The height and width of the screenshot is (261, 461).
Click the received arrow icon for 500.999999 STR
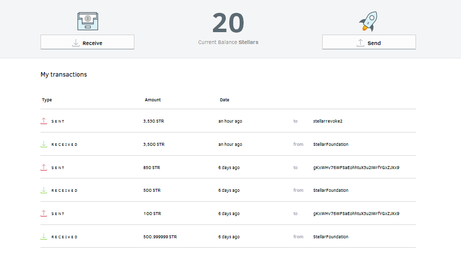44,237
